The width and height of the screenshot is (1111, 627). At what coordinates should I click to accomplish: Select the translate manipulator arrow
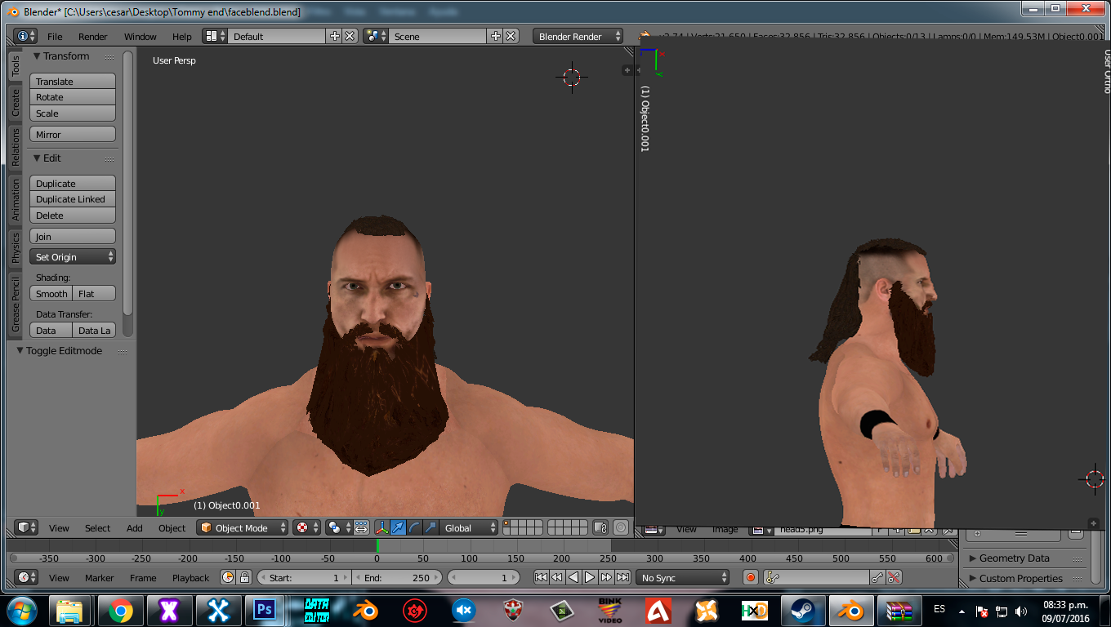[x=398, y=527]
